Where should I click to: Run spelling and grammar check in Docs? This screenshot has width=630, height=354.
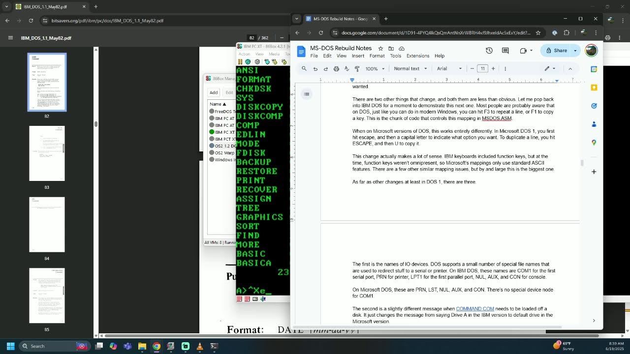pos(346,69)
